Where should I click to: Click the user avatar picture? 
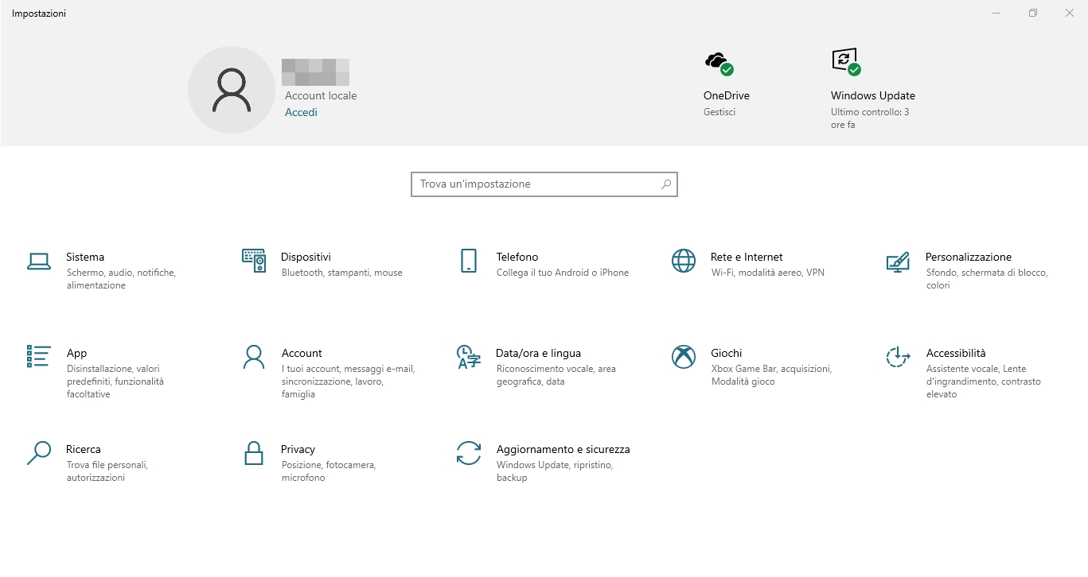point(232,90)
